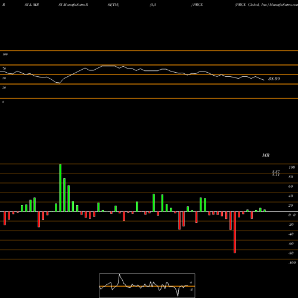Viewport: 298px width, 298px height.
Task: Click the ') PBGX' ticker text in header
Action: click(x=197, y=5)
